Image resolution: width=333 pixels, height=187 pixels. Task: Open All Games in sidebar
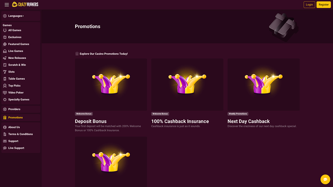(x=15, y=30)
